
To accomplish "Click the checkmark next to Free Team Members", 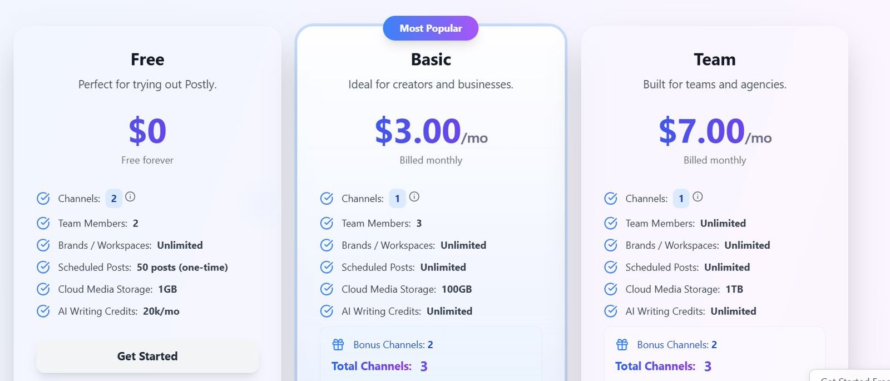I will pyautogui.click(x=43, y=223).
